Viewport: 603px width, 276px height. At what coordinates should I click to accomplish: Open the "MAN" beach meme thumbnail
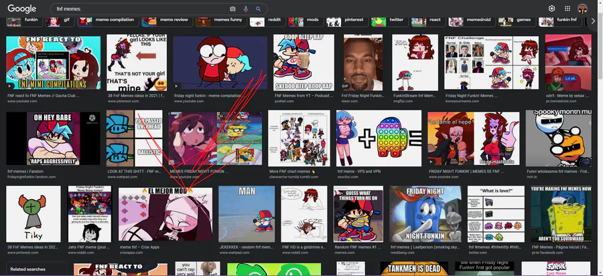(x=247, y=214)
